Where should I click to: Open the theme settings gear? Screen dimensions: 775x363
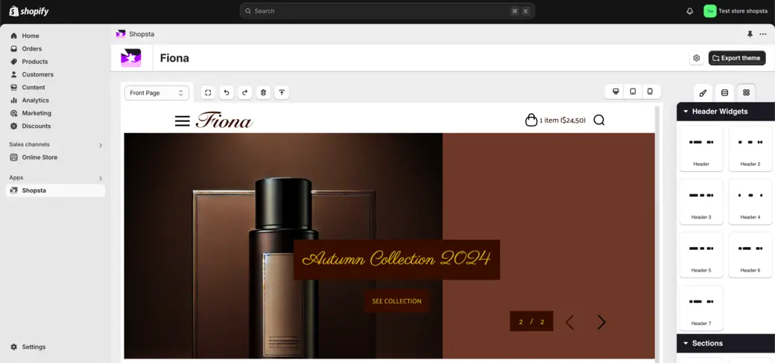pos(696,58)
